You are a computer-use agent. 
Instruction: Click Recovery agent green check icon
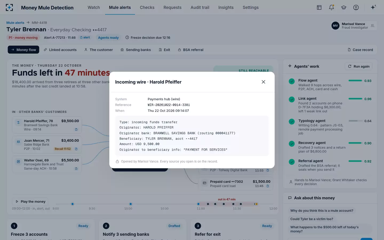[292, 143]
